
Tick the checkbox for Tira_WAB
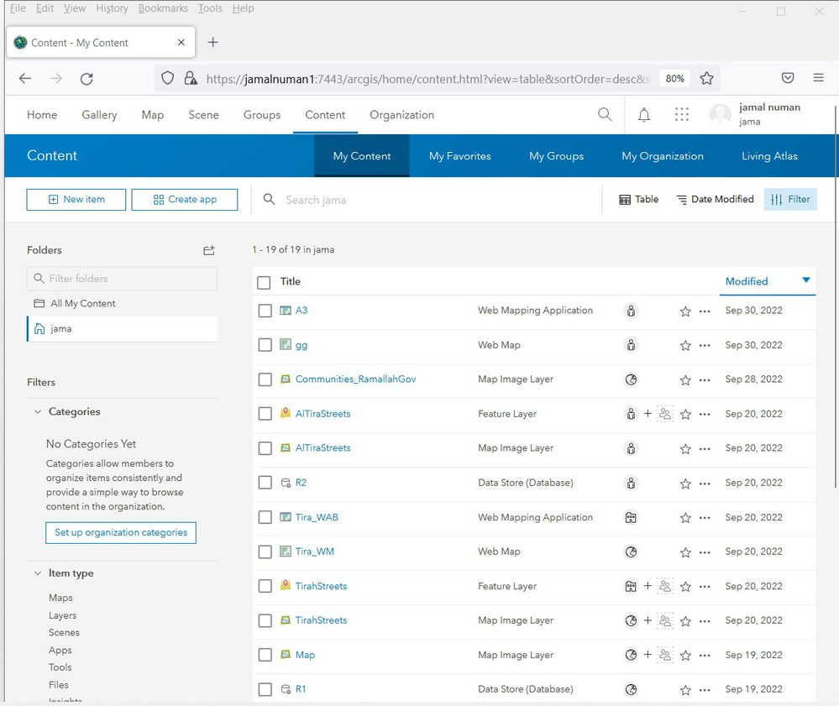[265, 518]
